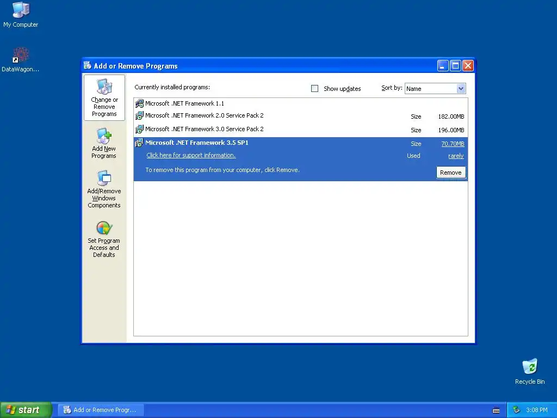
Task: Click system tray notification icon near clock
Action: pos(516,410)
